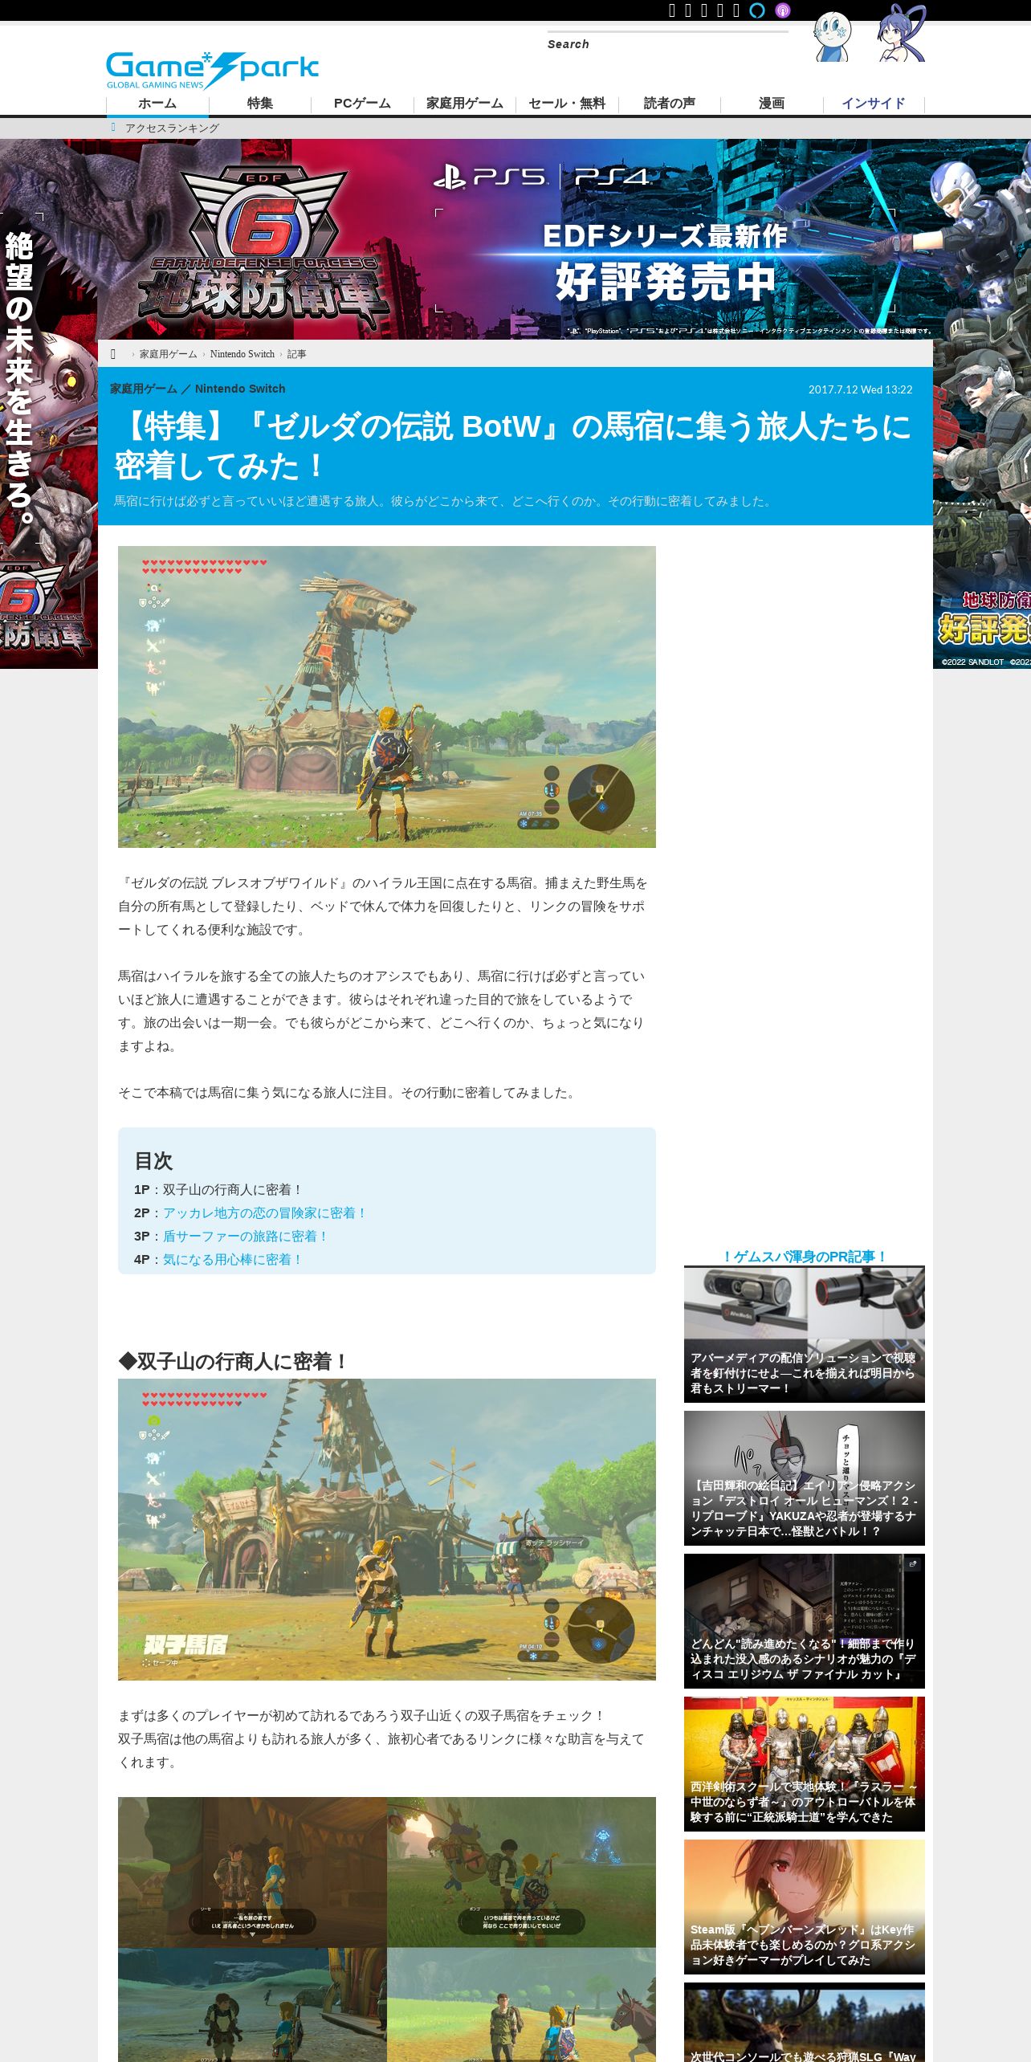Viewport: 1031px width, 2062px height.
Task: Click the paragraph starting そこで本稿では馬宿に集う
Action: pos(349,1093)
